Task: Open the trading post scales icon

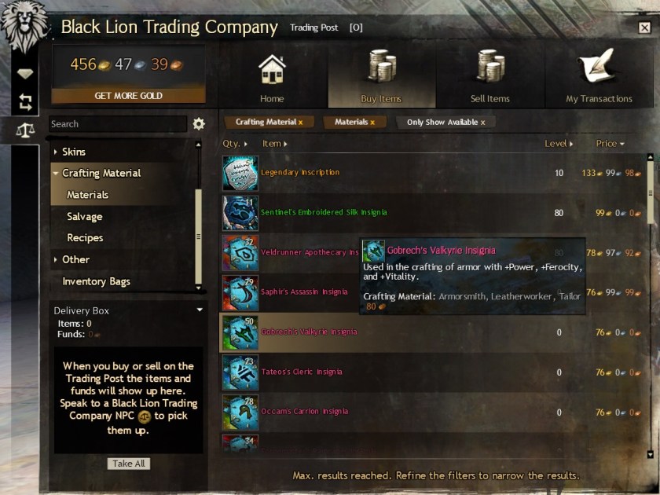Action: (x=25, y=130)
